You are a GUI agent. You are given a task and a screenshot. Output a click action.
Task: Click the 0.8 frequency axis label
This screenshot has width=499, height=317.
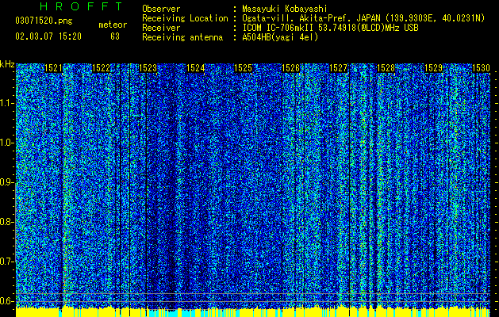point(7,222)
